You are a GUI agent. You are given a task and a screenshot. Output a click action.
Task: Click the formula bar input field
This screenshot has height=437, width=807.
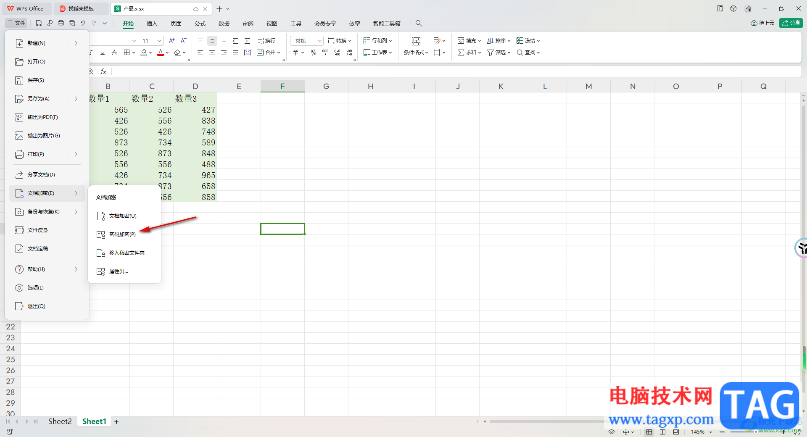coord(456,72)
